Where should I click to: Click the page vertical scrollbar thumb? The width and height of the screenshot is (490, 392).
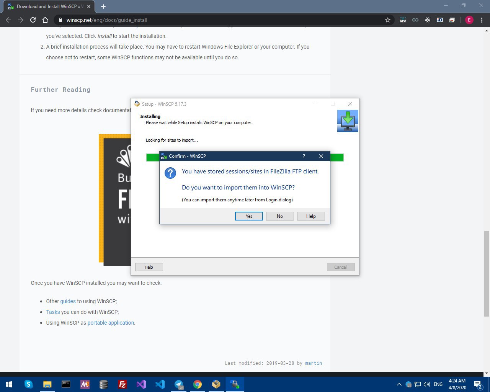click(x=487, y=273)
